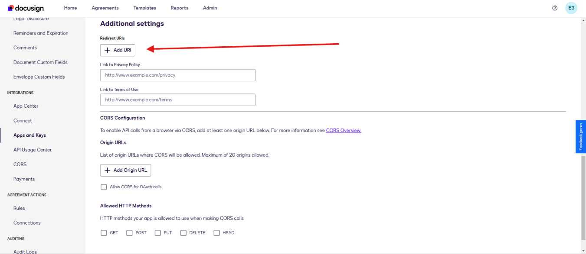This screenshot has height=254, width=586.
Task: Click the Feedback geven side tab
Action: 581,137
